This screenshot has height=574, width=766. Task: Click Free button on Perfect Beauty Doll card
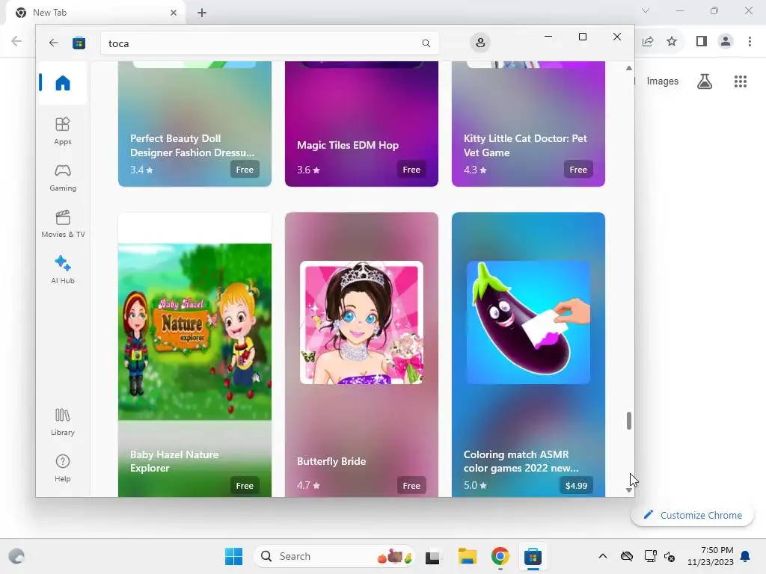[245, 170]
